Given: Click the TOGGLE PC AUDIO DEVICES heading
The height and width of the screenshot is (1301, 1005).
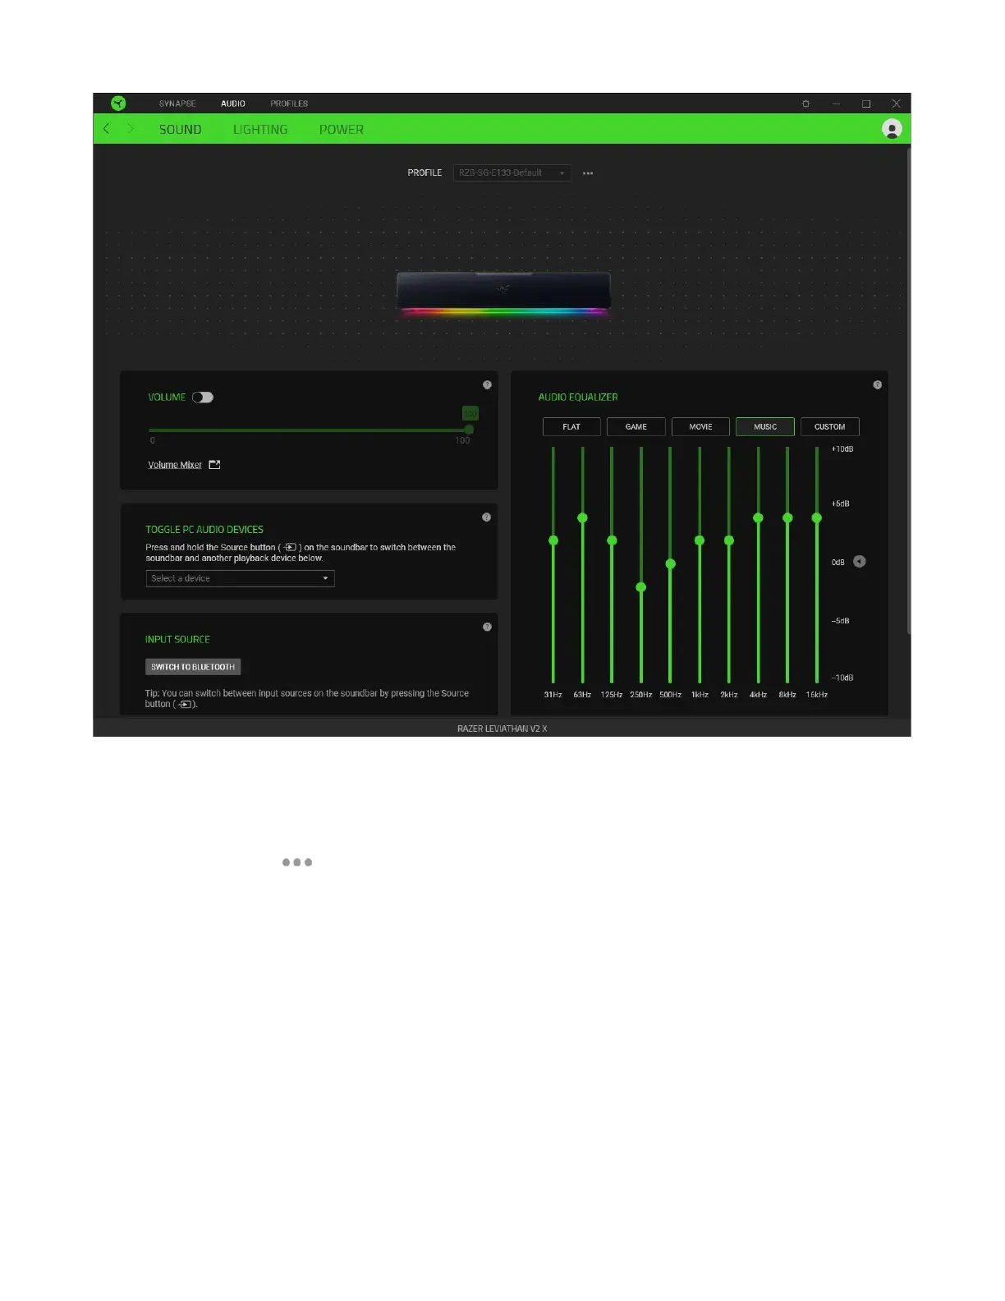Looking at the screenshot, I should click(204, 530).
